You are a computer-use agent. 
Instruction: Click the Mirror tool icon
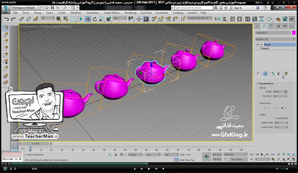point(217,19)
